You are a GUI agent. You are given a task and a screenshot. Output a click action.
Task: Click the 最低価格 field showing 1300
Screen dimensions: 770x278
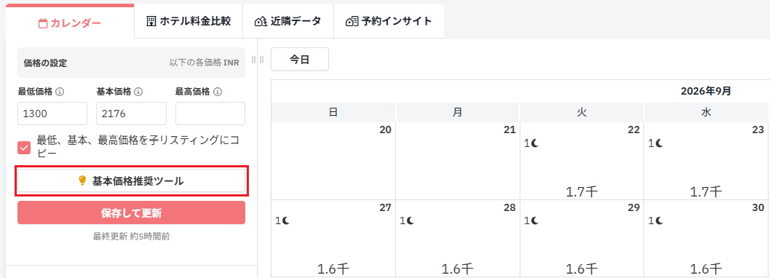[x=52, y=114]
